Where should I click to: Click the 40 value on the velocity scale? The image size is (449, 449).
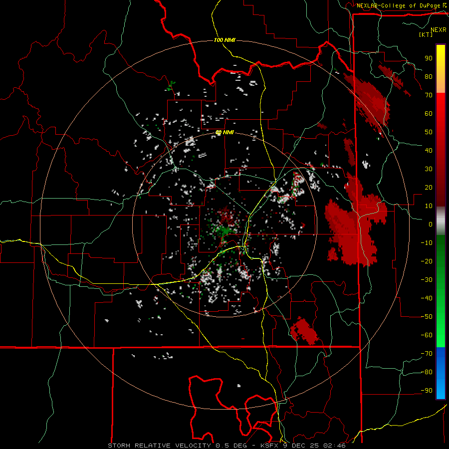click(x=429, y=151)
